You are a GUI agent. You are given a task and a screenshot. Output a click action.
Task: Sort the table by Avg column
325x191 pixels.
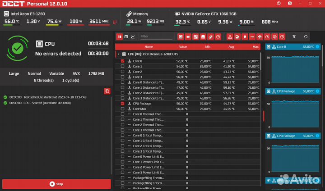[x=231, y=46]
